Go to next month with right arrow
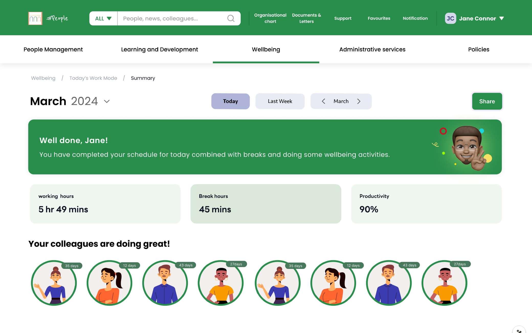532x333 pixels. (x=359, y=101)
